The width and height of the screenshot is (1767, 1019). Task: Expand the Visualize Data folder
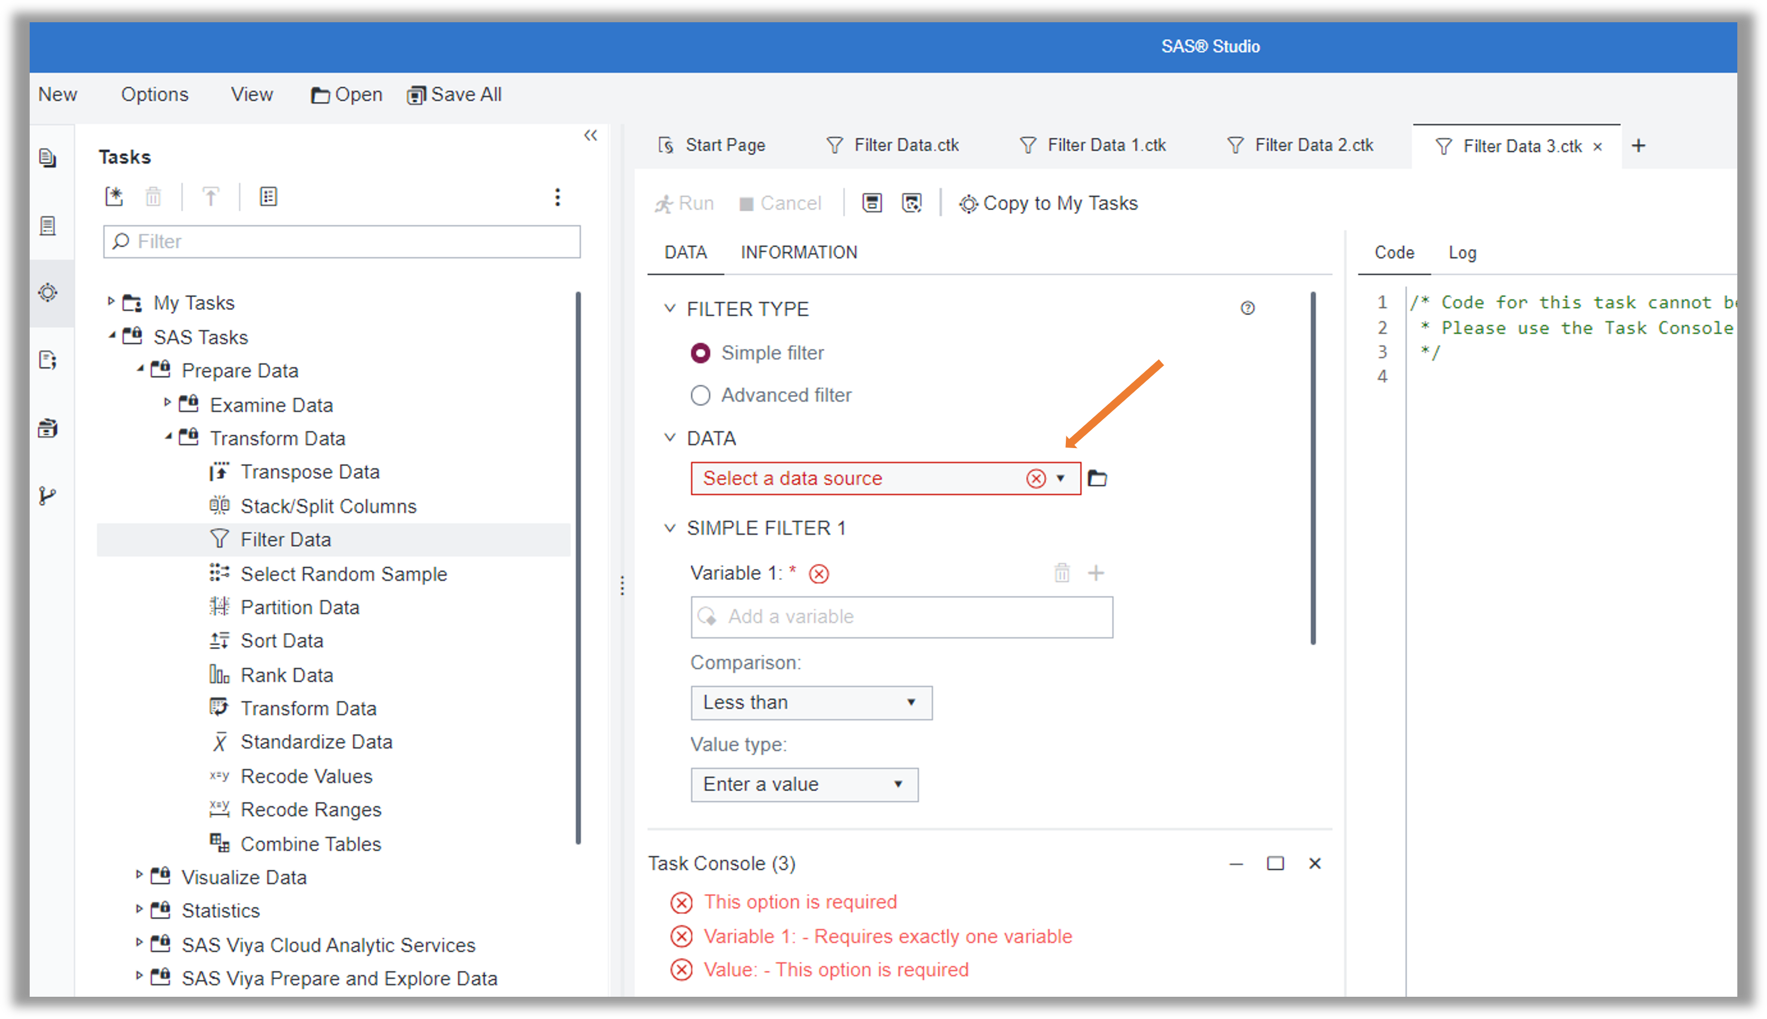139,875
